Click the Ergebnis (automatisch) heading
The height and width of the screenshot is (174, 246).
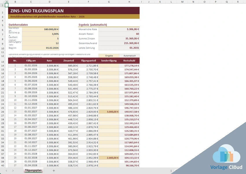pos(93,25)
